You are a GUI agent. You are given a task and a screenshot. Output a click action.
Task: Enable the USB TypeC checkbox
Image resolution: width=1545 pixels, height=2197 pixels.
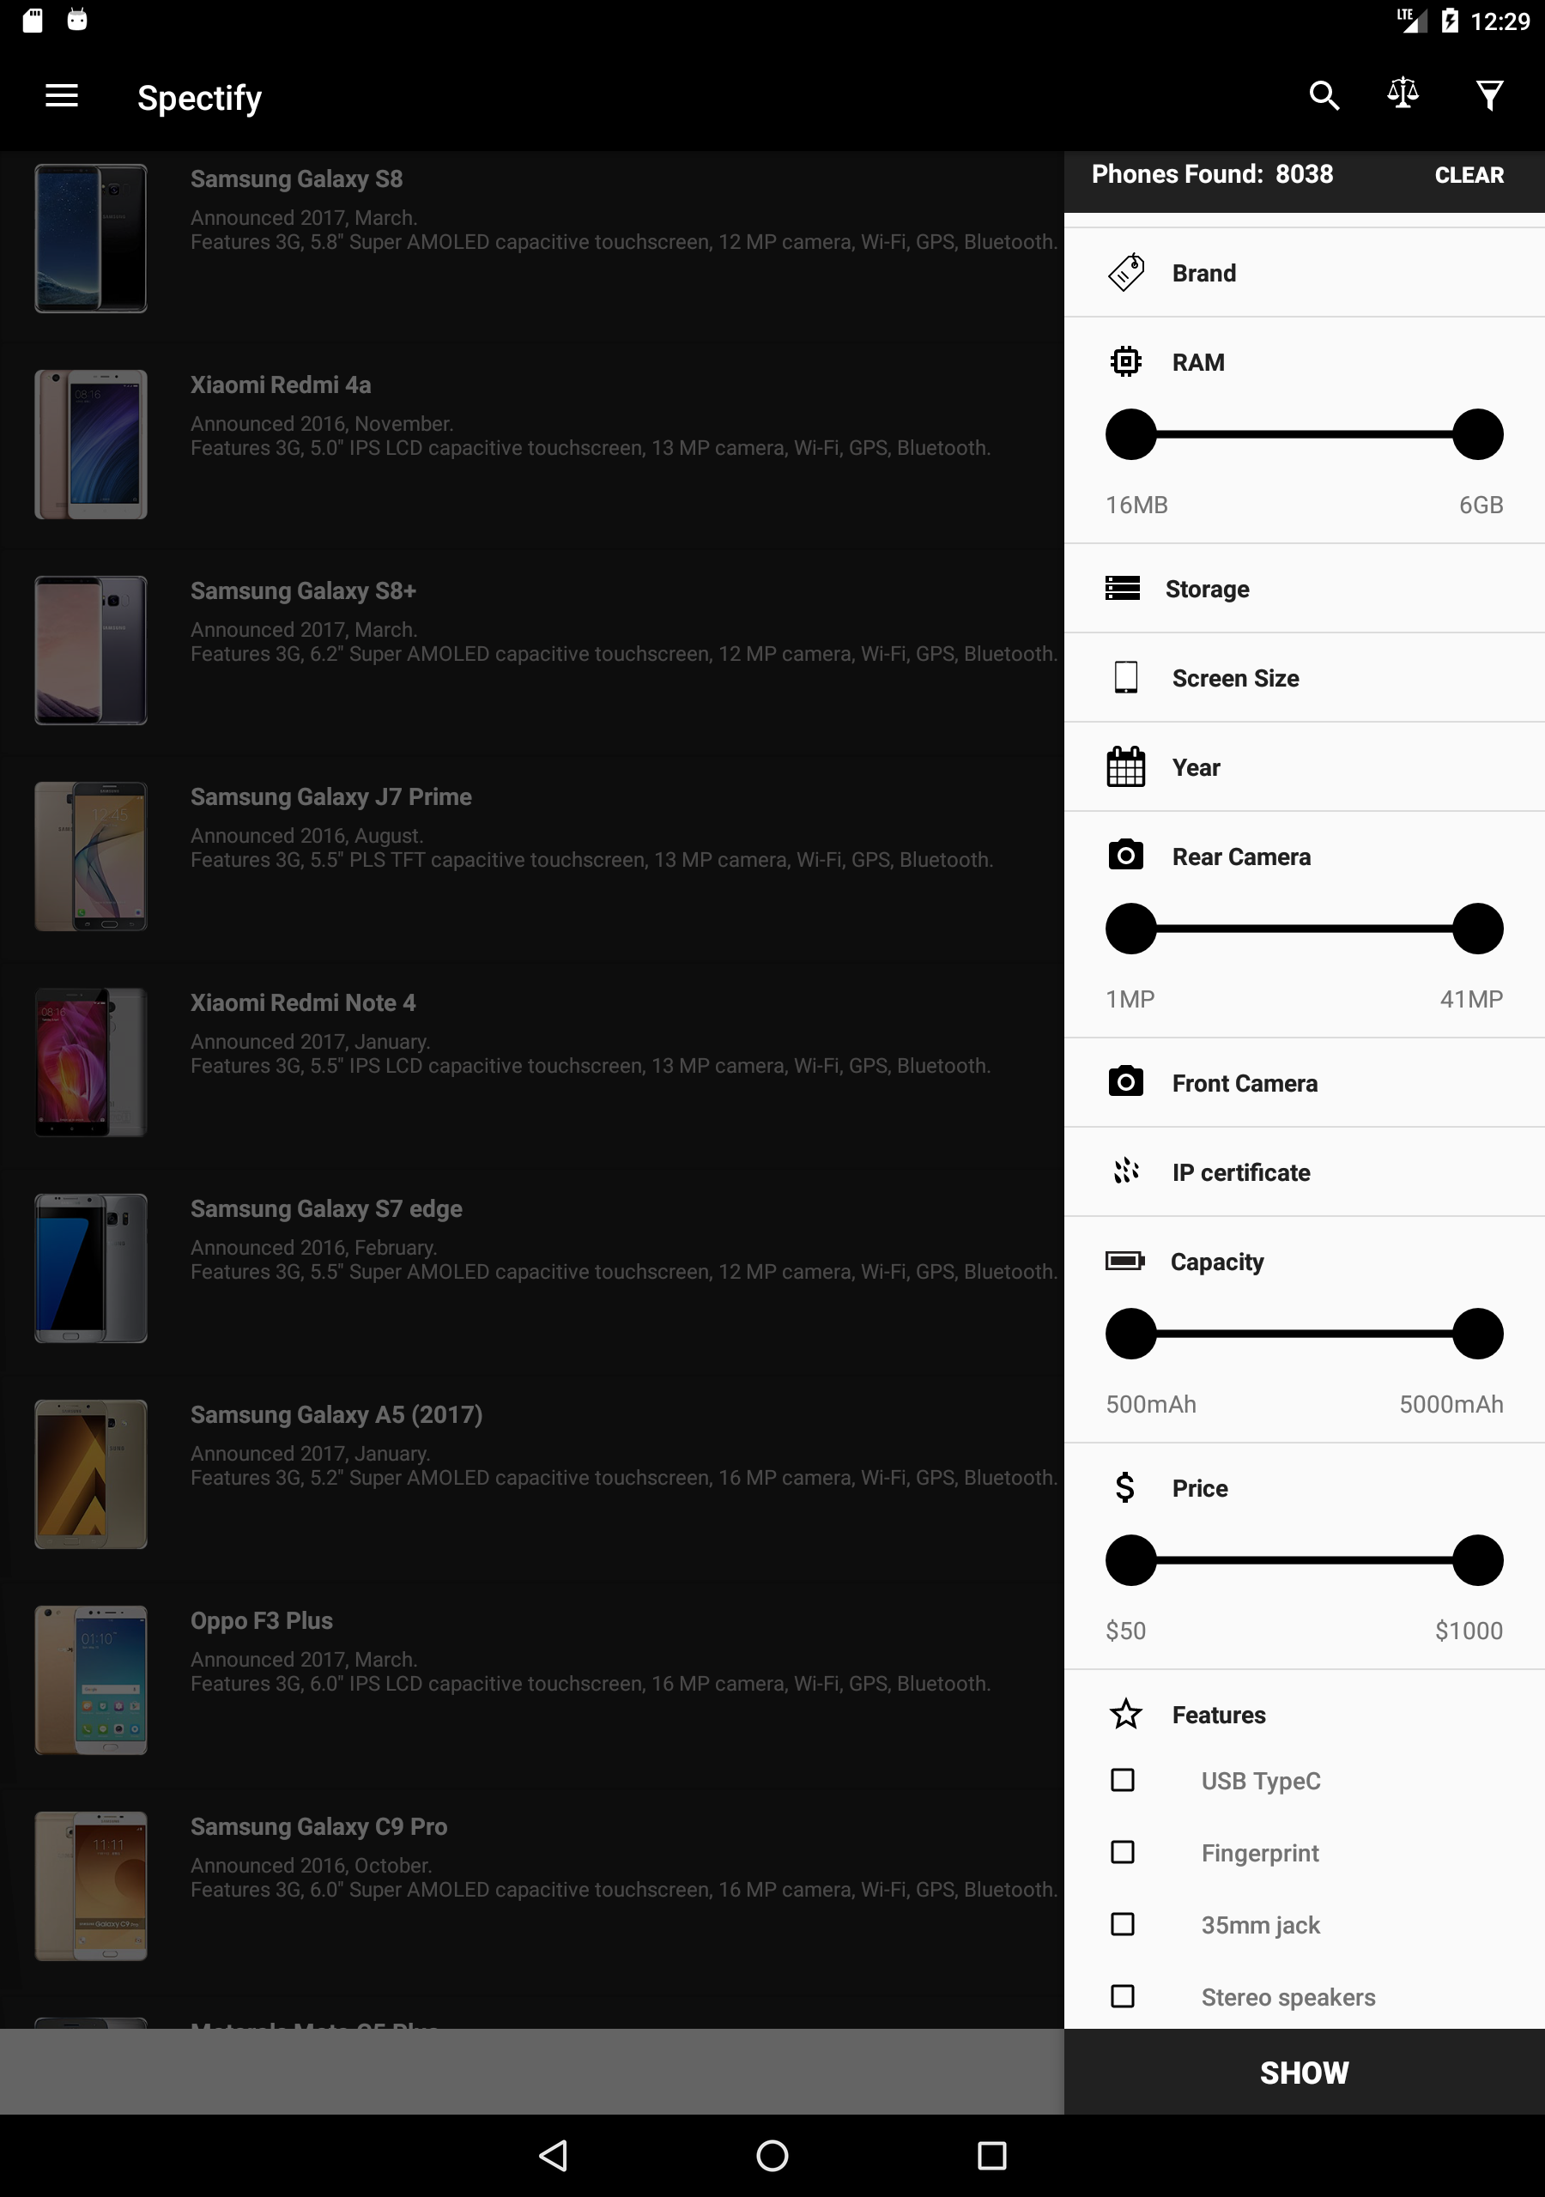tap(1122, 1780)
